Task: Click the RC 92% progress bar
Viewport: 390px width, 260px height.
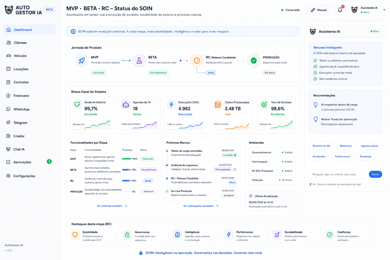Action: (x=127, y=181)
